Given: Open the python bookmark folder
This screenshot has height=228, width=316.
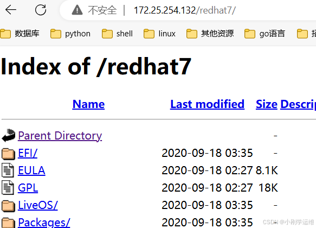Looking at the screenshot, I should click(70, 34).
